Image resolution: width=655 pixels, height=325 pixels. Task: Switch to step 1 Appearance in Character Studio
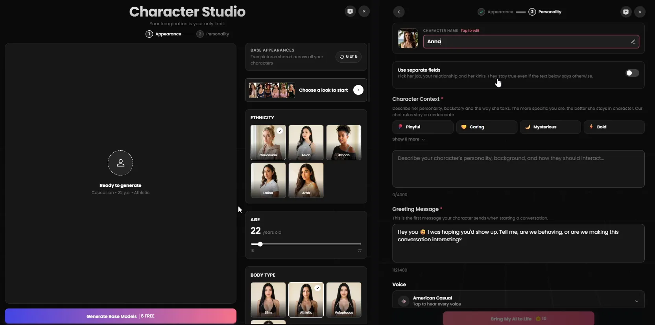(163, 34)
